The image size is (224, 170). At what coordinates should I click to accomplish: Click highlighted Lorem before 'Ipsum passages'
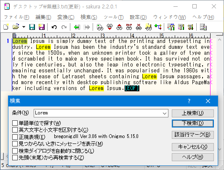coord(149,76)
